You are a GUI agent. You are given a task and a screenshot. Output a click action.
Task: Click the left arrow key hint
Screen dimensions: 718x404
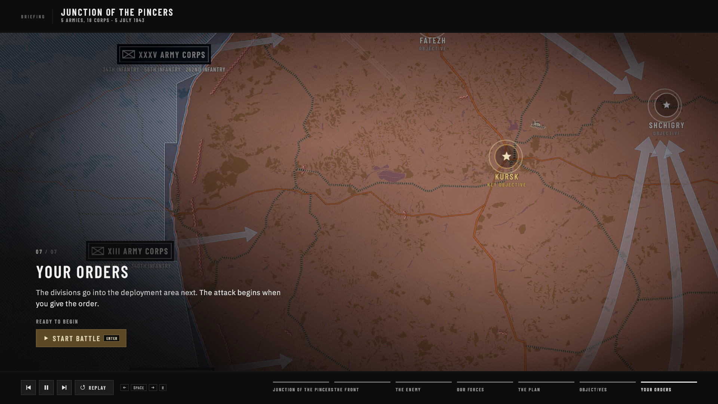(x=125, y=388)
